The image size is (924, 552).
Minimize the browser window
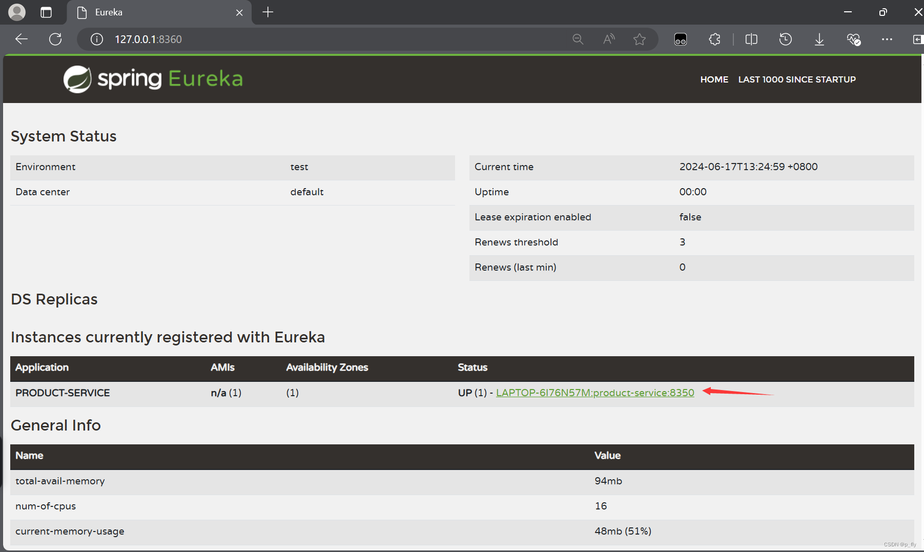(848, 12)
